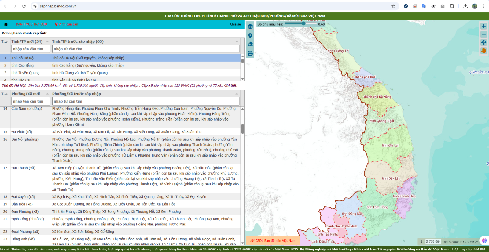Open Vị trí của bạn menu item
The image size is (489, 252).
coord(67,24)
